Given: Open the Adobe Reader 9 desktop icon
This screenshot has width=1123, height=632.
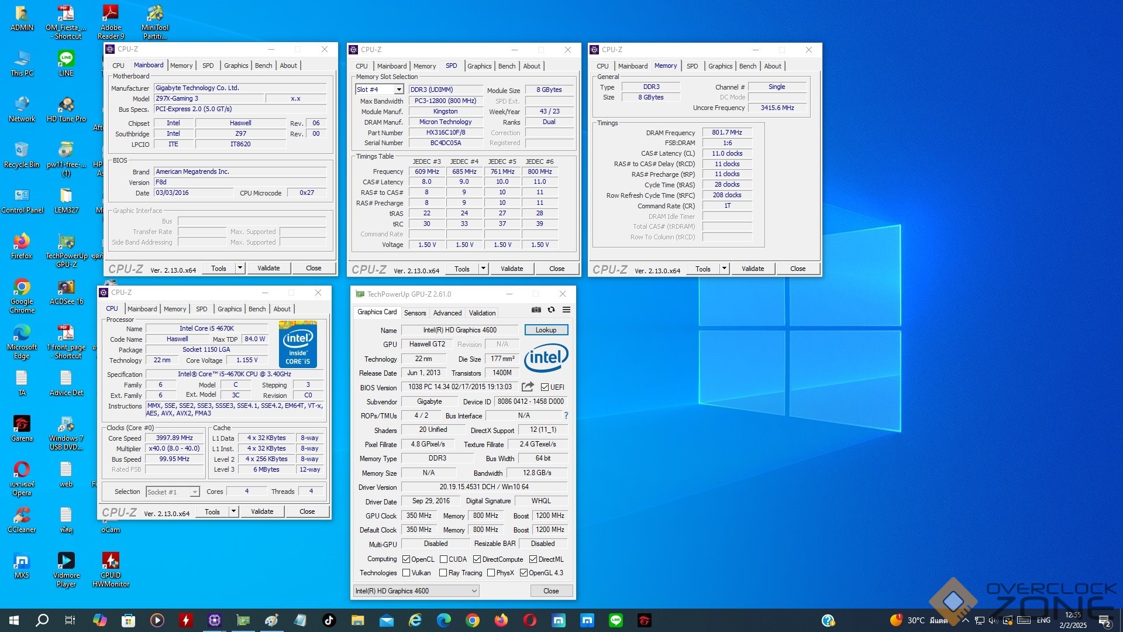Looking at the screenshot, I should tap(111, 22).
